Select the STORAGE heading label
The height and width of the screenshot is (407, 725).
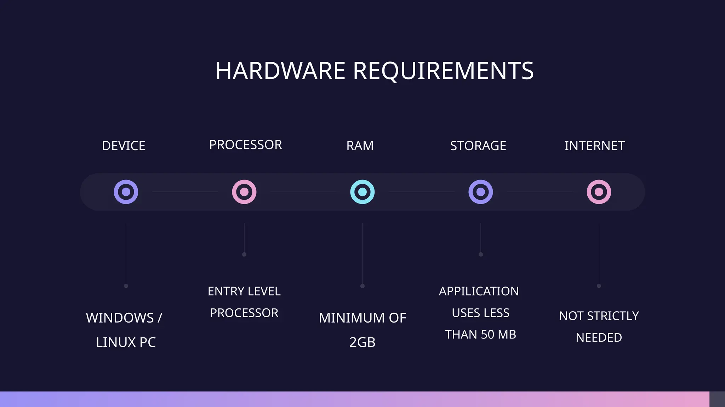(478, 146)
